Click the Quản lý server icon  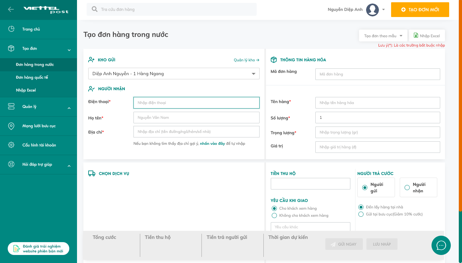click(11, 106)
